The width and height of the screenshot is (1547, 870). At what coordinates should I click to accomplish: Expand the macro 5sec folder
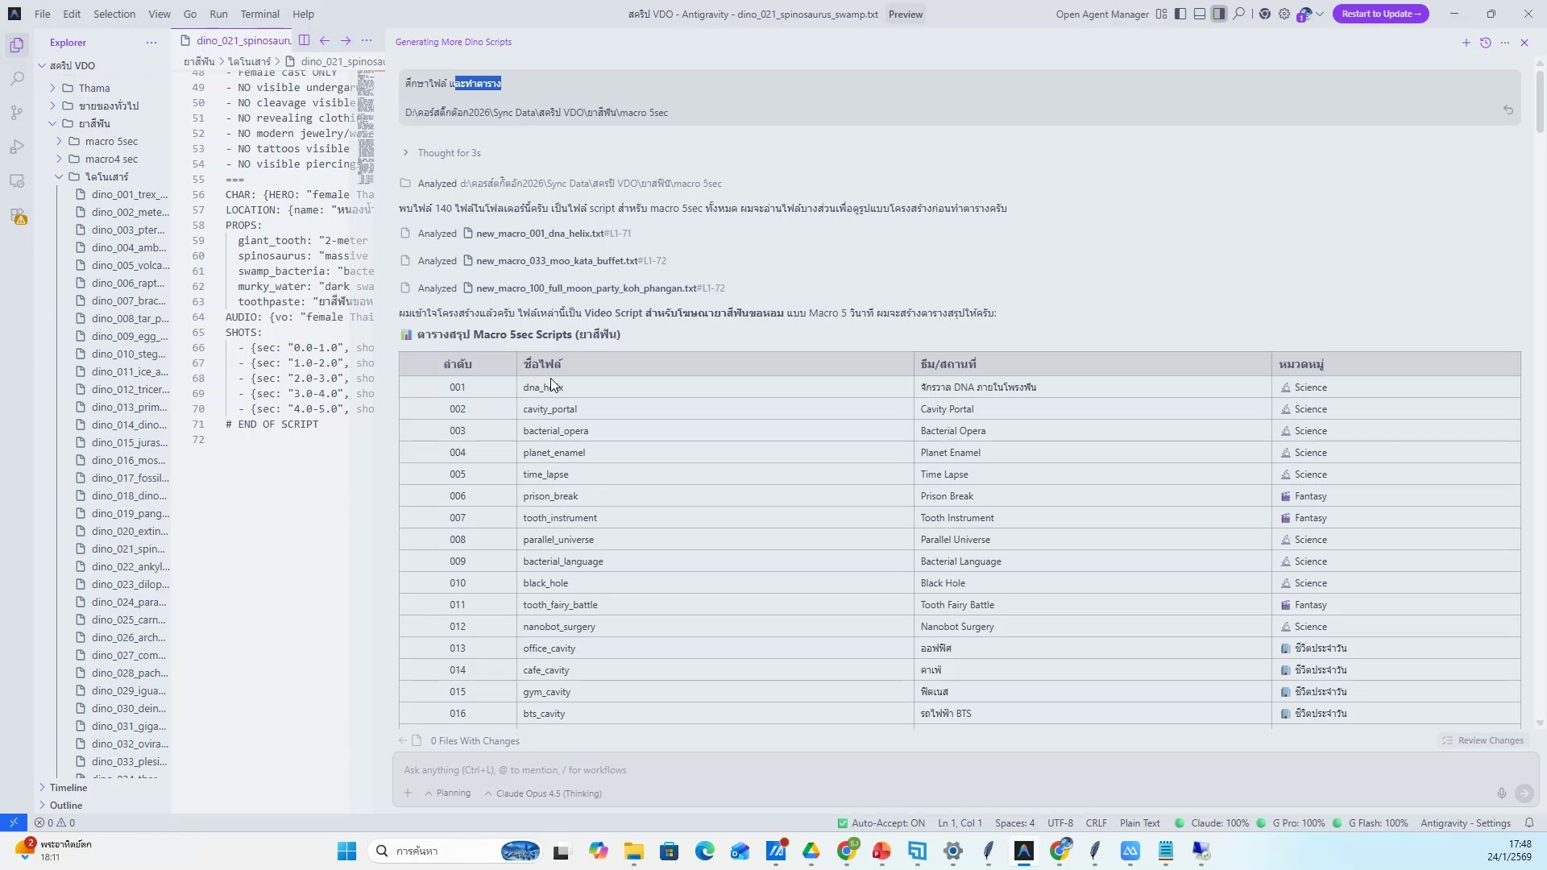click(x=111, y=141)
